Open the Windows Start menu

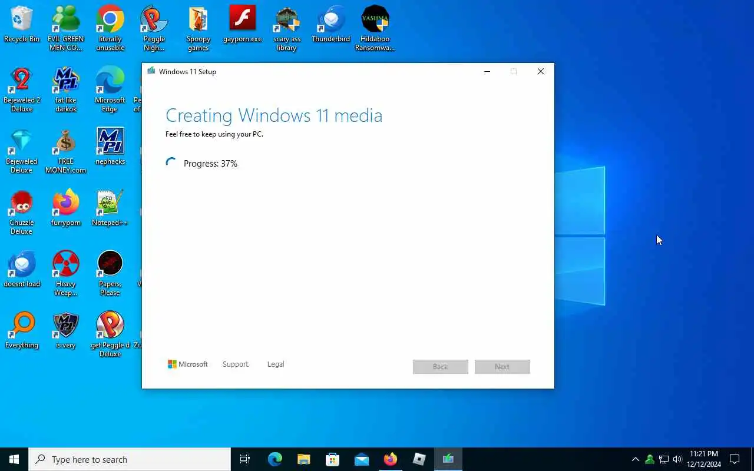pyautogui.click(x=14, y=459)
